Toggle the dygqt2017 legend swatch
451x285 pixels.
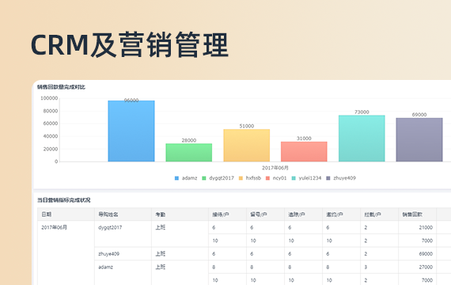204,178
